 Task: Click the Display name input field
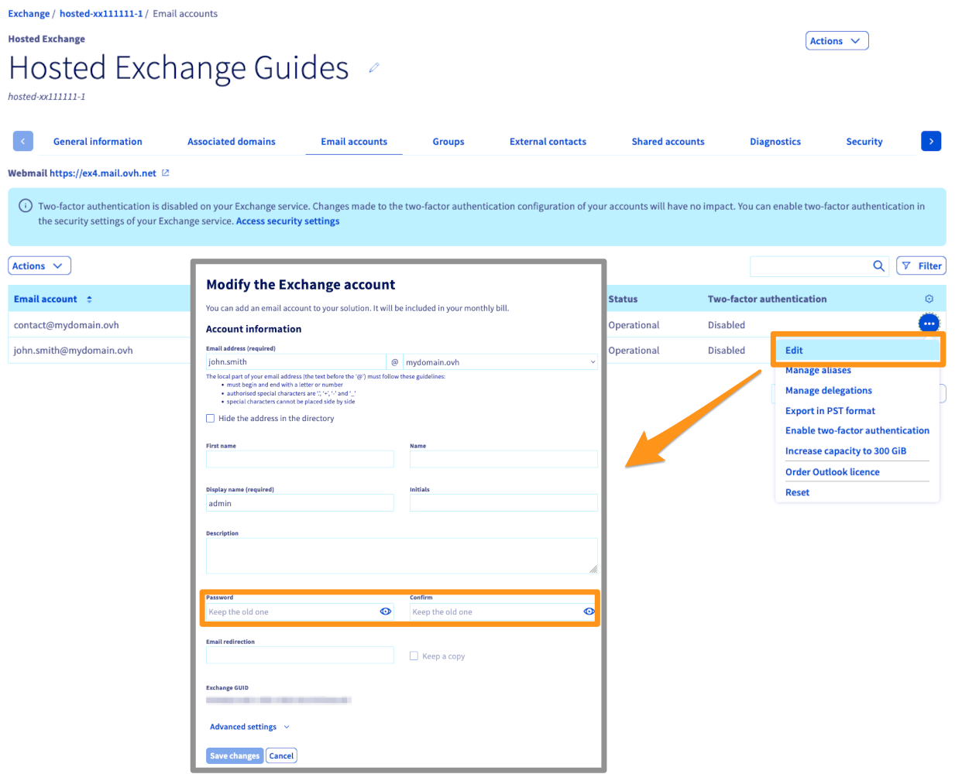[300, 504]
